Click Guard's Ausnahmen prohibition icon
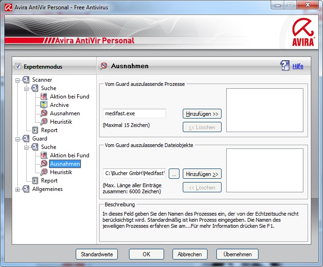 (43, 164)
